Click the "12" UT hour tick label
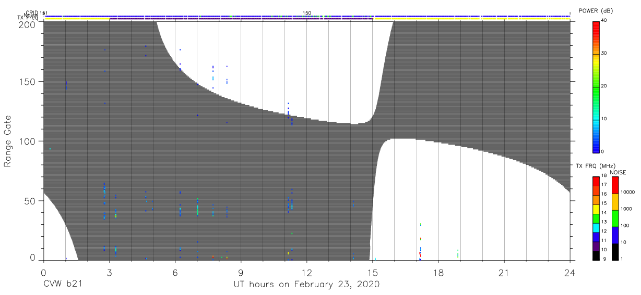Image resolution: width=641 pixels, height=295 pixels. click(x=306, y=272)
